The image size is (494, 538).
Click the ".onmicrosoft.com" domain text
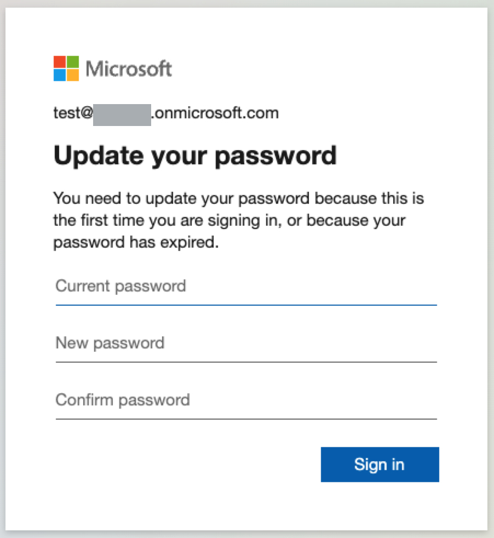click(215, 113)
